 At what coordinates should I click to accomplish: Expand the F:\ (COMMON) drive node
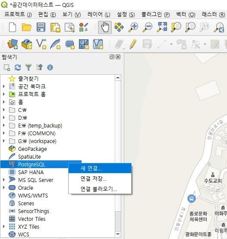(4, 133)
